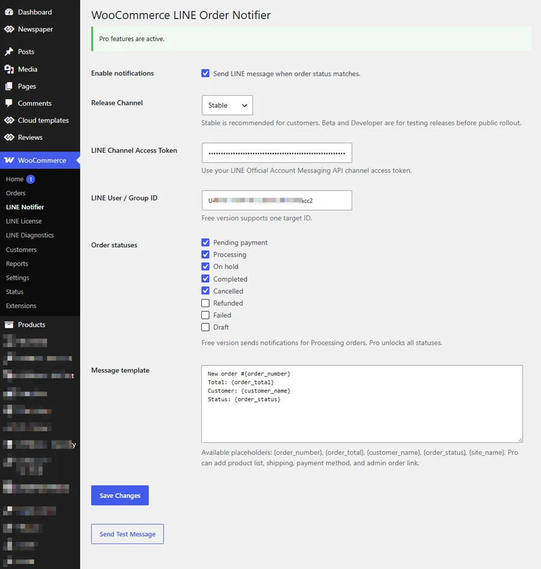541x569 pixels.
Task: Click the LINE Channel Access Token field
Action: point(277,153)
